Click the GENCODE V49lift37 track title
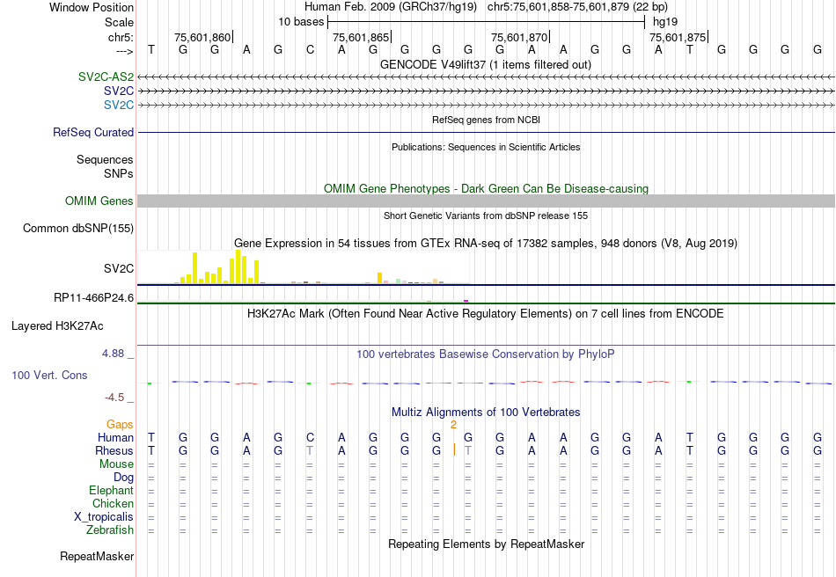Image resolution: width=836 pixels, height=577 pixels. tap(486, 64)
